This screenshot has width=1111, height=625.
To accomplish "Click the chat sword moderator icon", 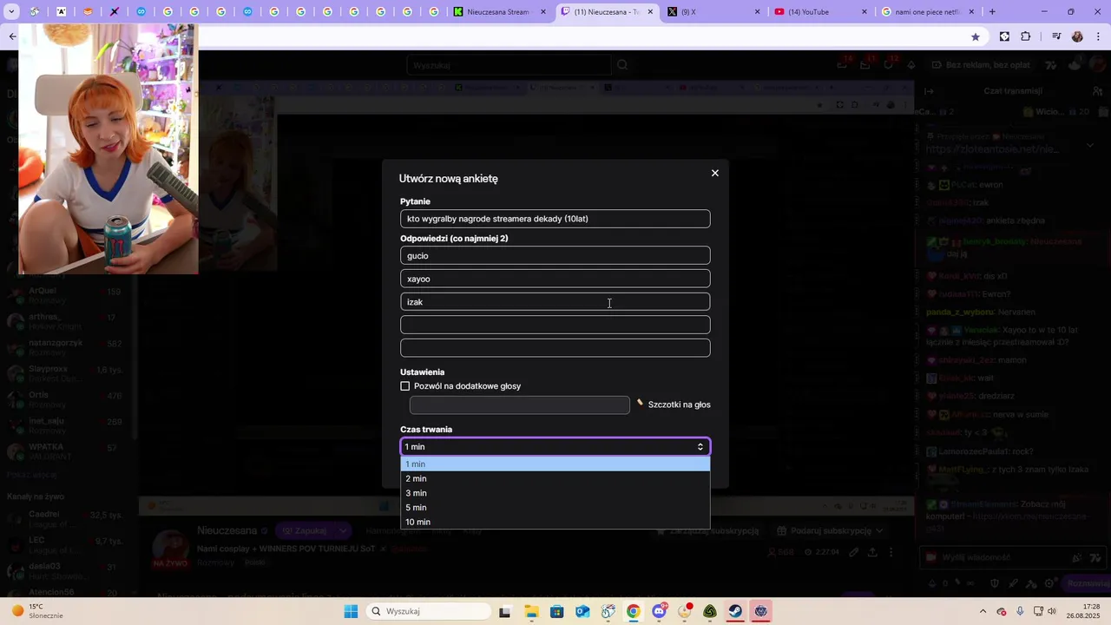I will coord(1014,583).
